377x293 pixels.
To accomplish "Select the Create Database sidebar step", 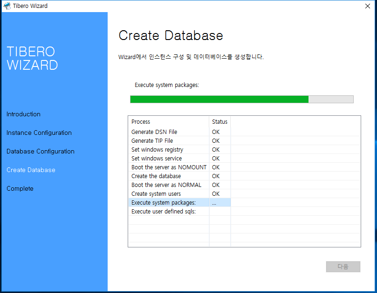I will (31, 170).
